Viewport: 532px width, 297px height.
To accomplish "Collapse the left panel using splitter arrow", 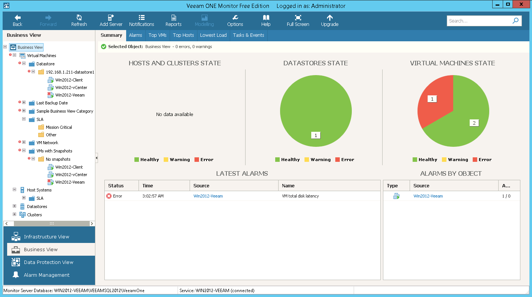I will [96, 158].
